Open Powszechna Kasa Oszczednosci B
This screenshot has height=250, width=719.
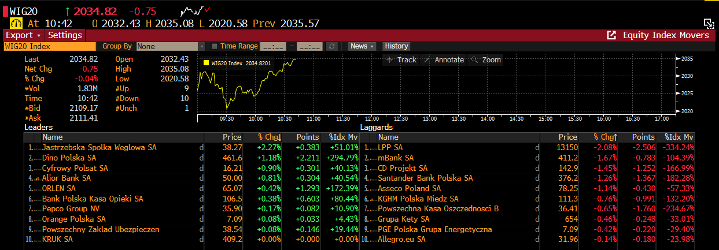click(x=438, y=208)
